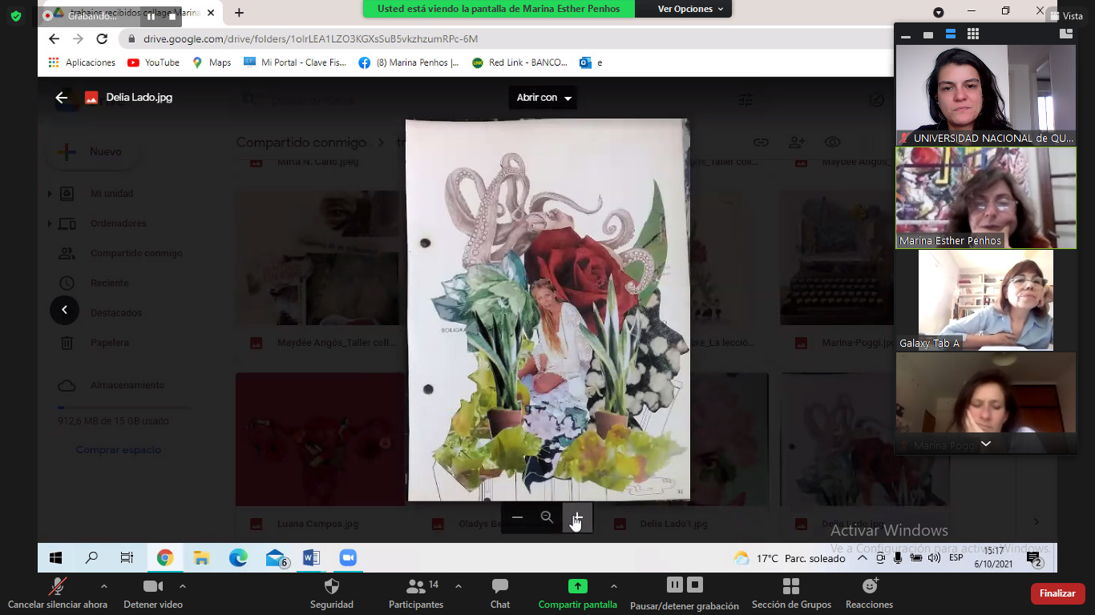Open YouTube bookmark in bookmarks bar
The image size is (1095, 615).
click(153, 62)
